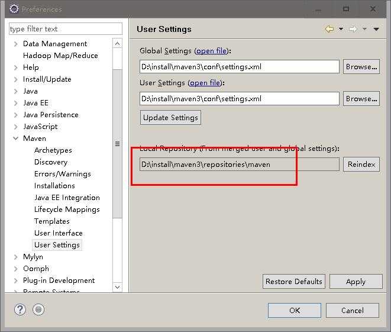Image resolution: width=391 pixels, height=332 pixels.
Task: Open file link for Global Settings
Action: click(212, 51)
